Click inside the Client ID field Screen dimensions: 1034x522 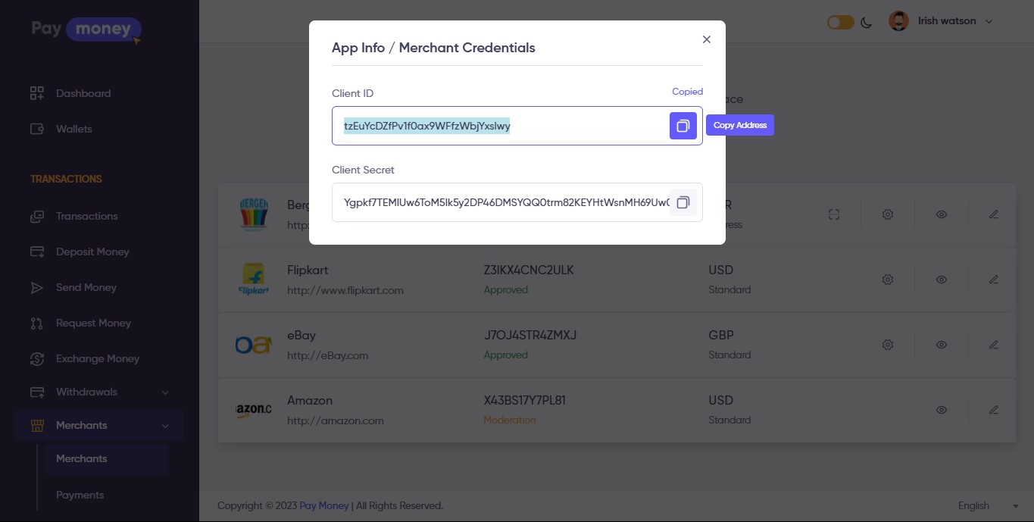[500, 126]
